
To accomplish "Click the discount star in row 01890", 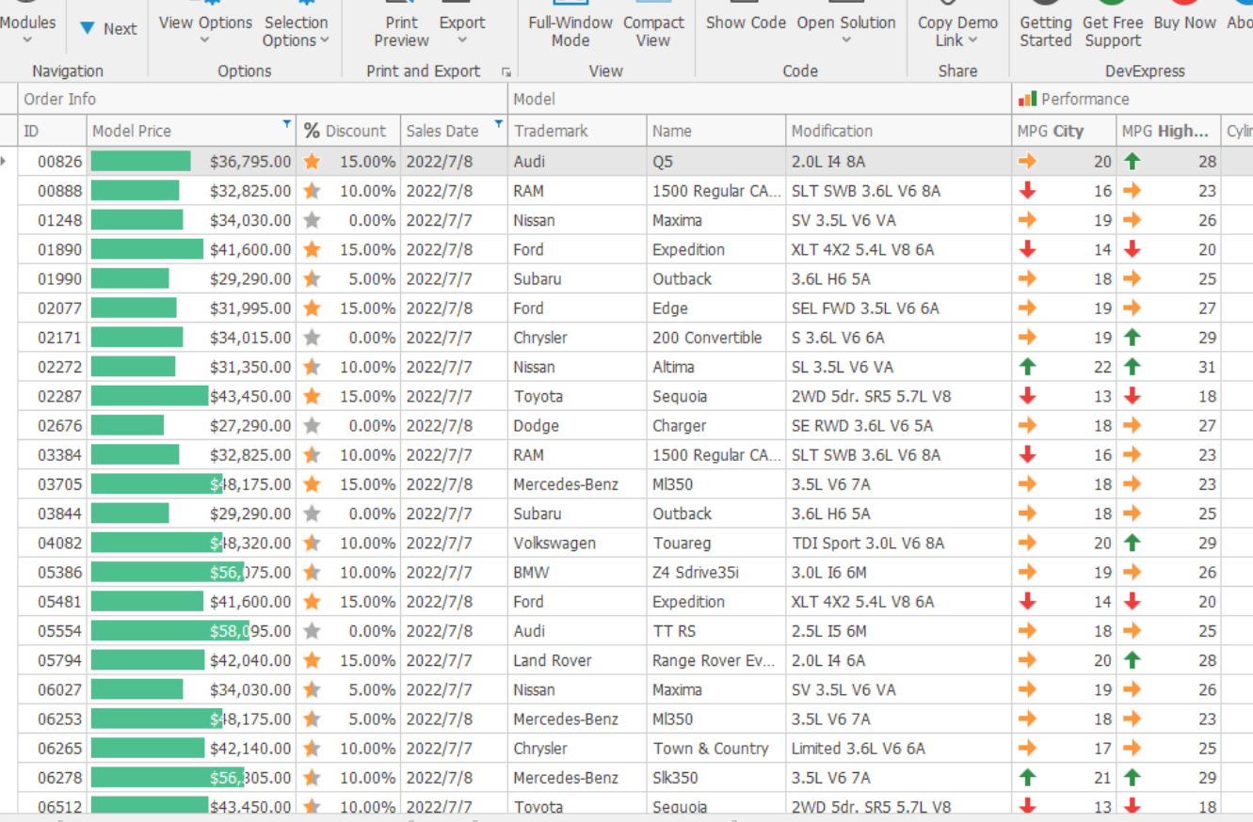I will [x=313, y=249].
